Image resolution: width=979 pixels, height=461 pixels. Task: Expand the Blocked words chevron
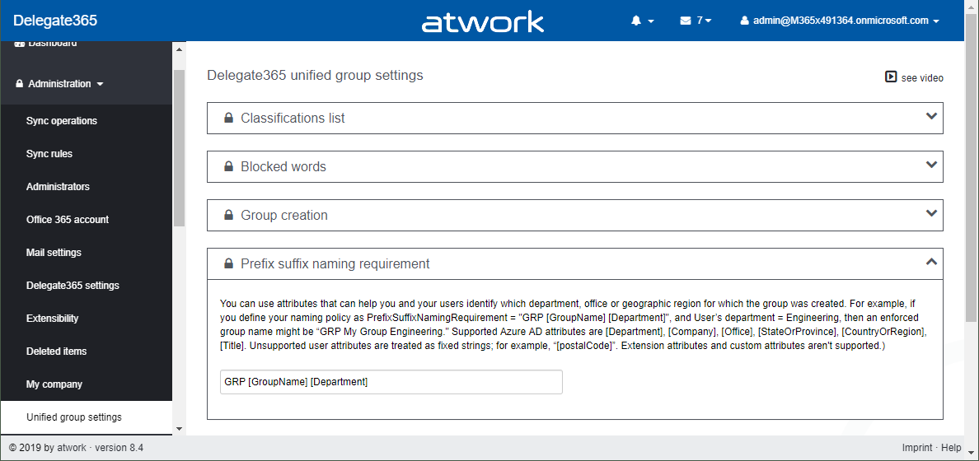(931, 165)
